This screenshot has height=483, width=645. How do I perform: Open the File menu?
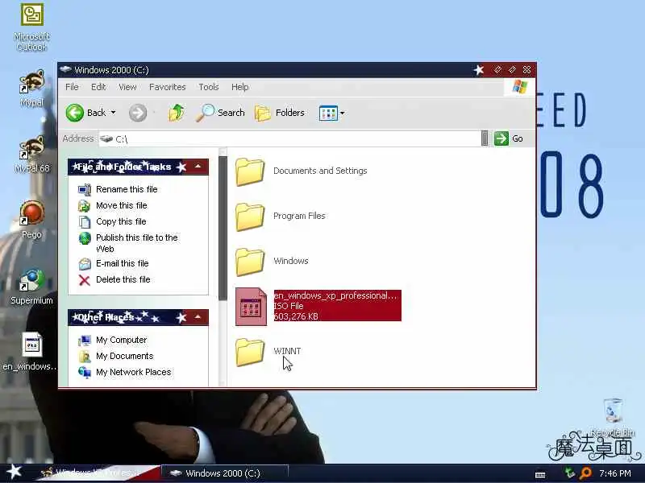click(72, 87)
